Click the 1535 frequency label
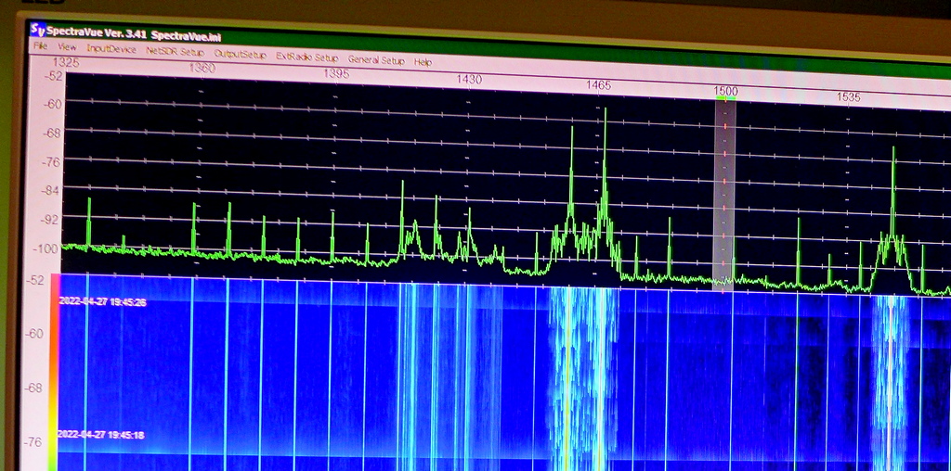 [849, 96]
